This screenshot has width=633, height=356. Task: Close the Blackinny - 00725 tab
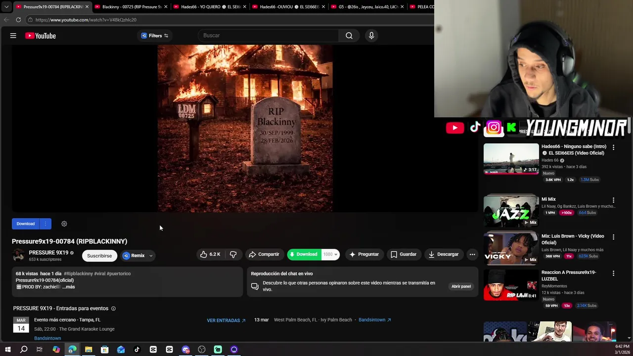tap(166, 7)
